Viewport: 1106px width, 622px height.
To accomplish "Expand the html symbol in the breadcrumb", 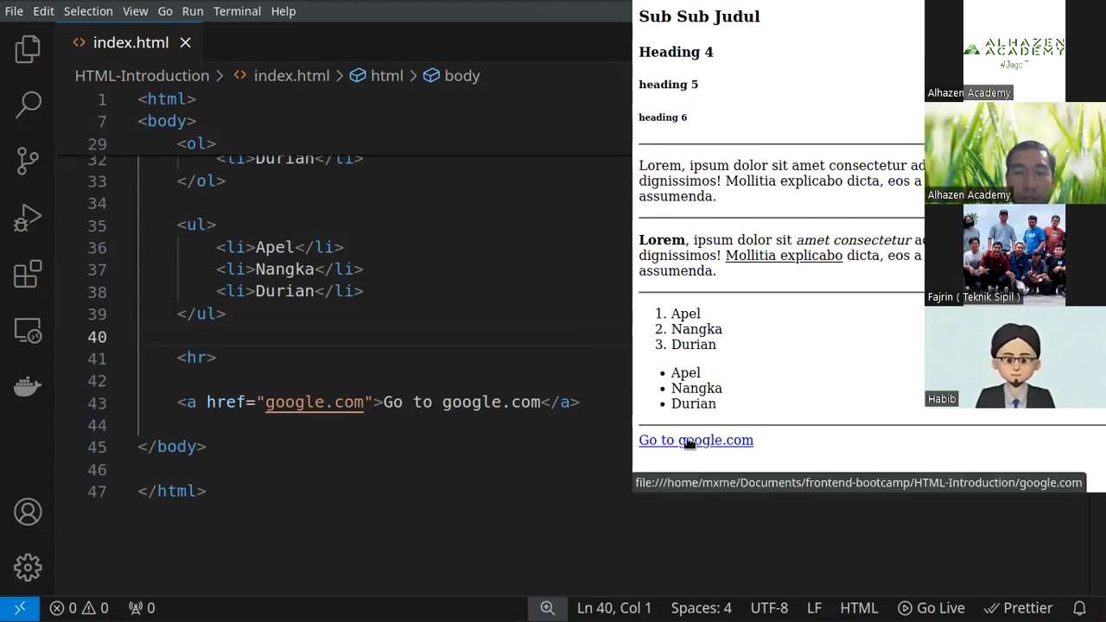I will 377,76.
